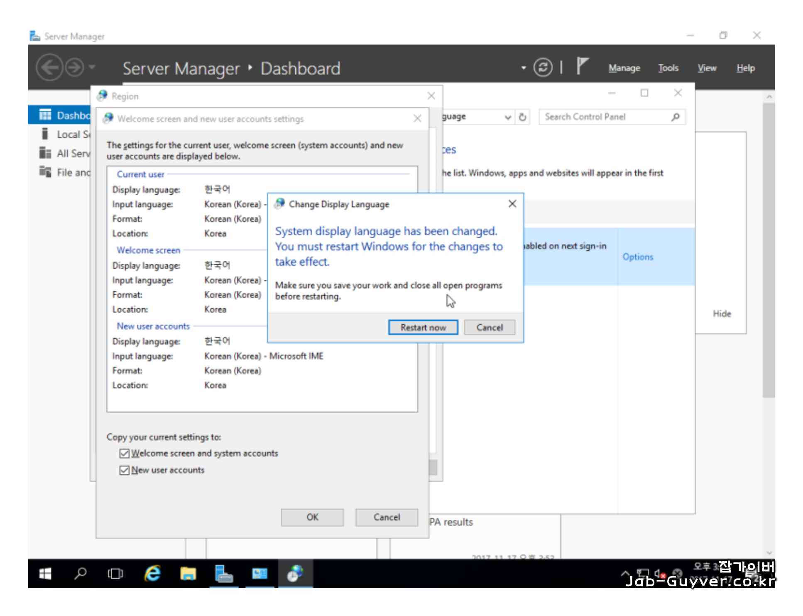Open File Explorer from taskbar
Viewport: 803px width, 616px height.
coord(188,574)
